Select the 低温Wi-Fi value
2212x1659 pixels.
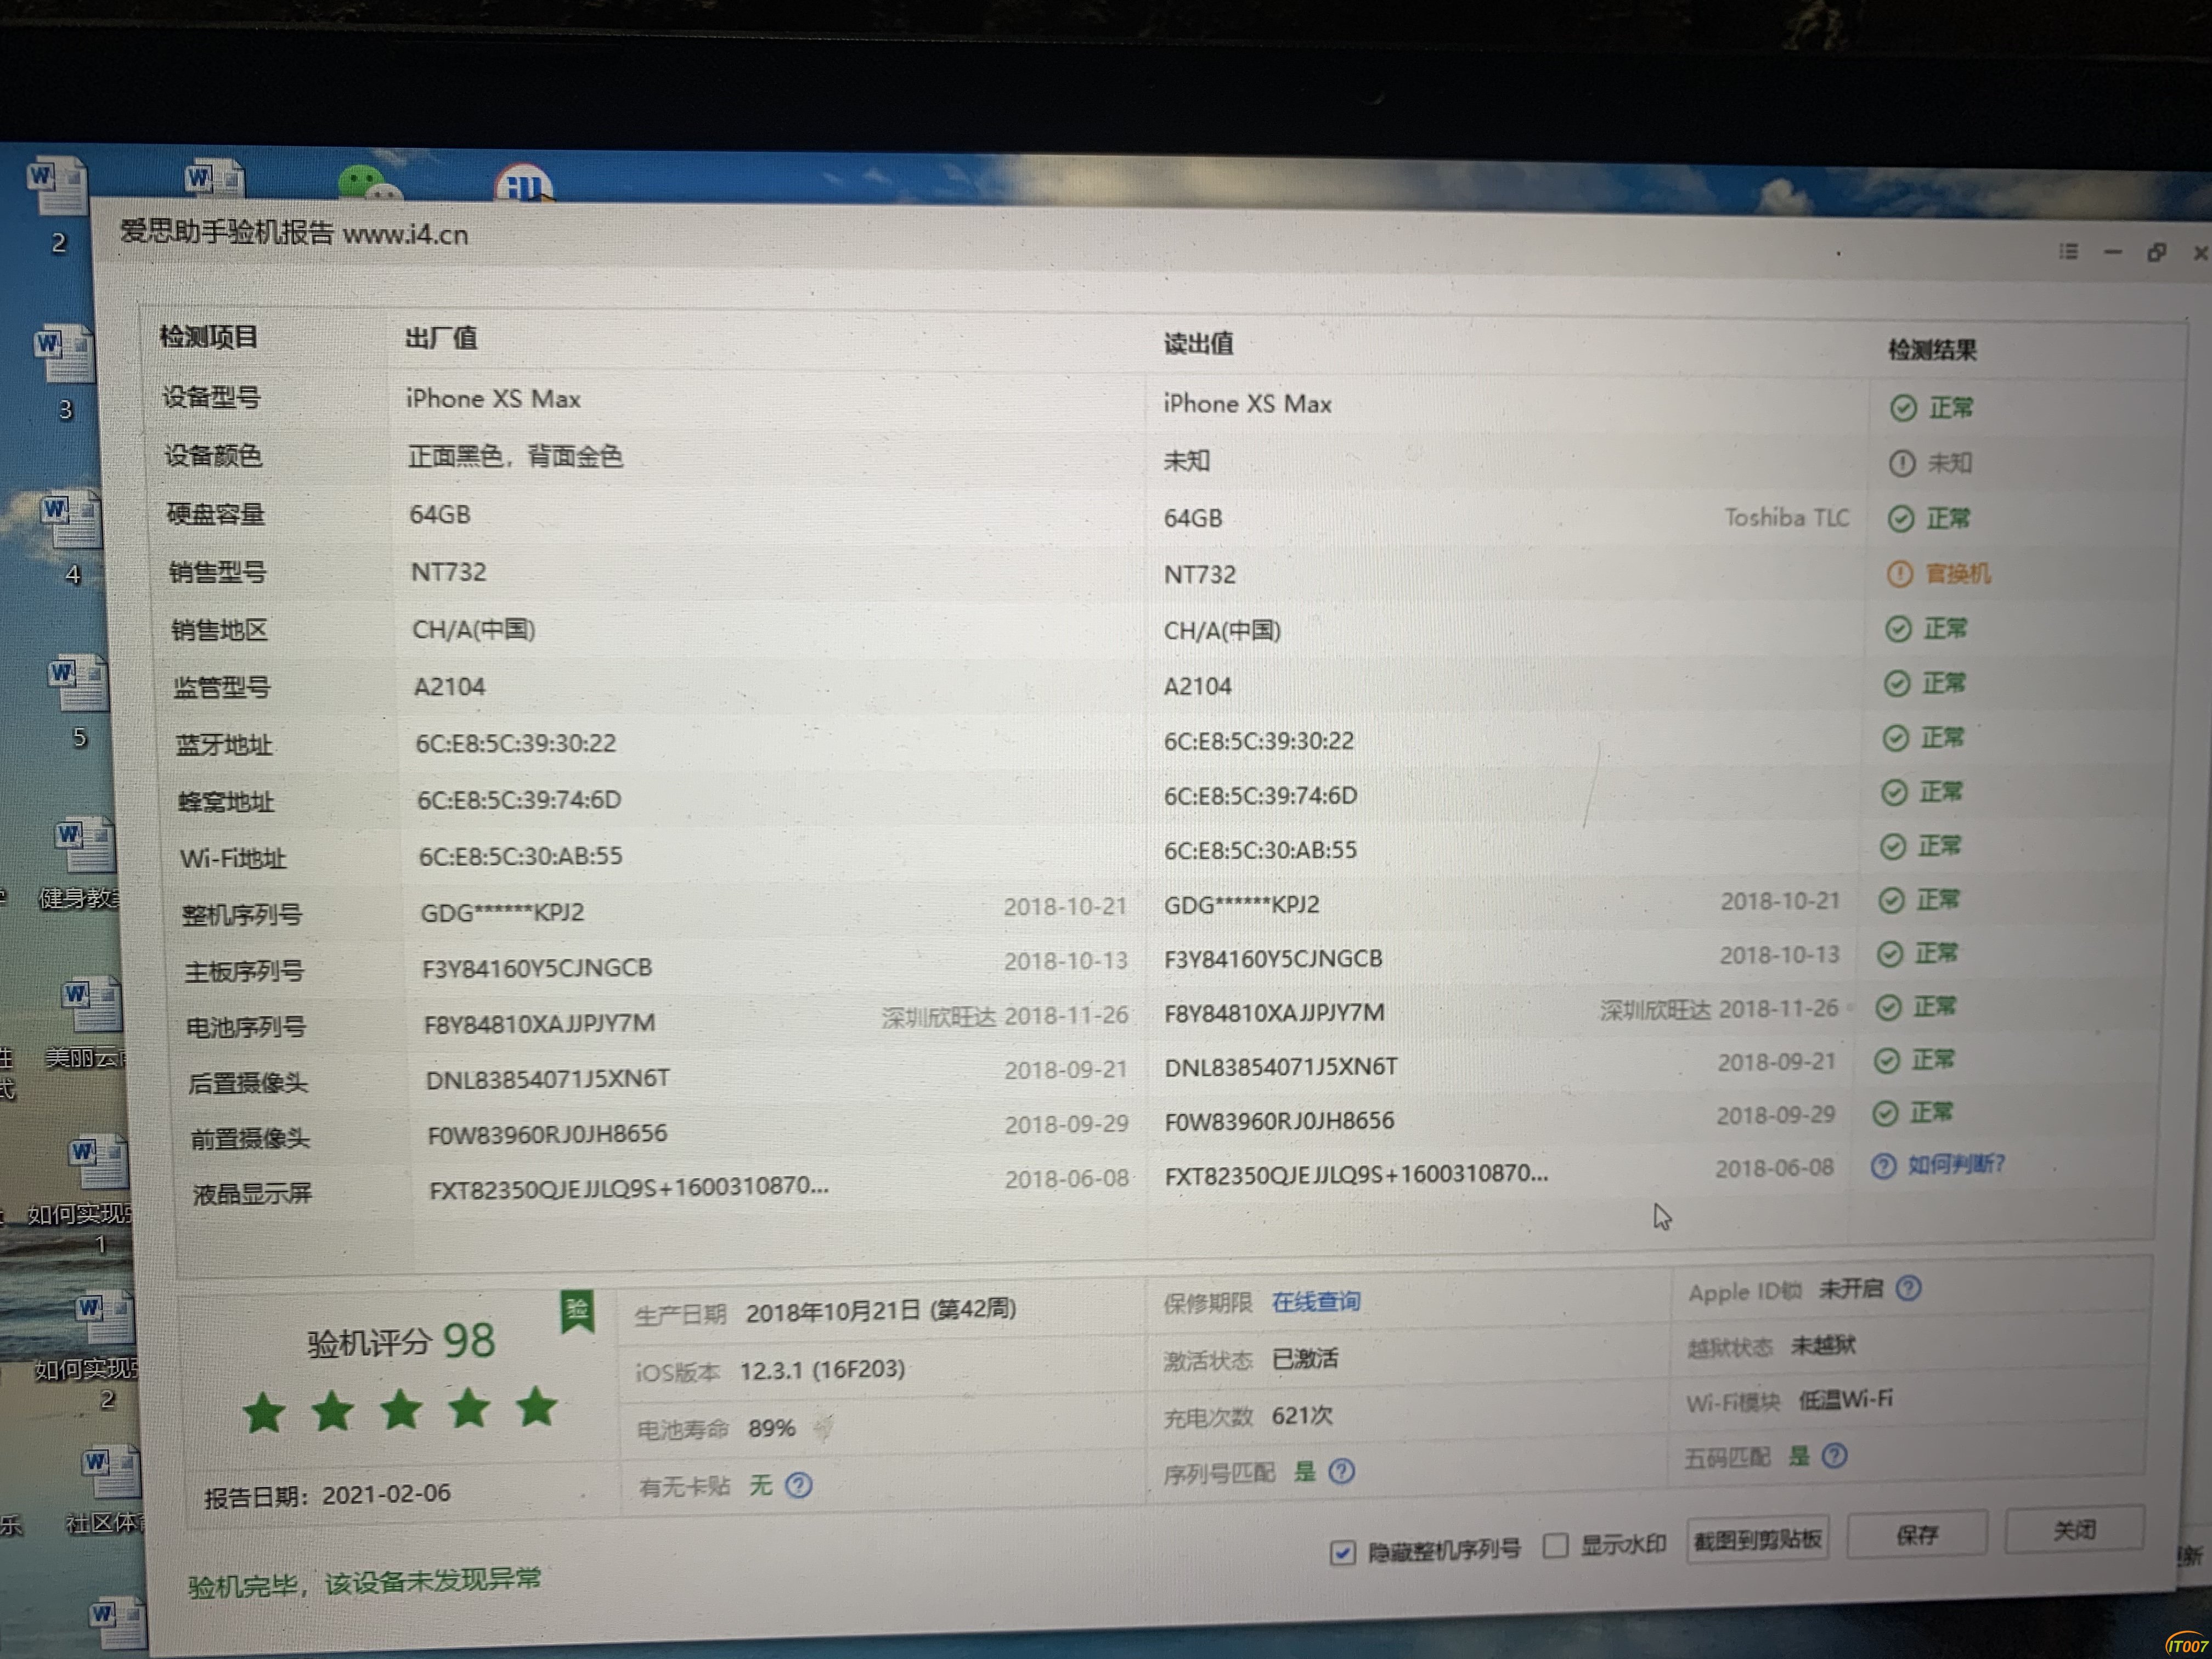(1846, 1399)
